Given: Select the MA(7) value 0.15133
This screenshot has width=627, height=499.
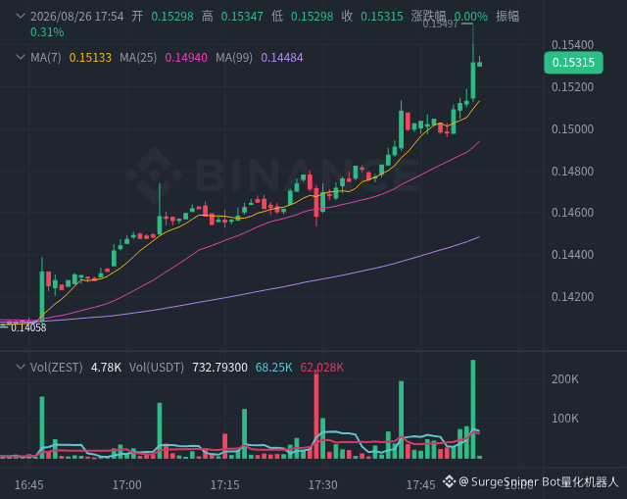Looking at the screenshot, I should (90, 58).
